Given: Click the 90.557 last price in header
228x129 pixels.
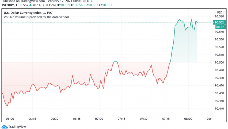Looking at the screenshot, I should click(24, 5).
